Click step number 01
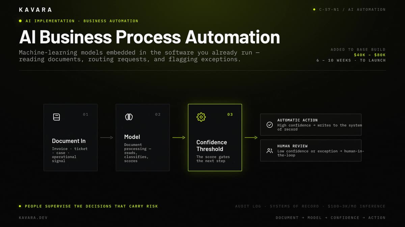Screen dimensions: 405x227 click(86, 114)
